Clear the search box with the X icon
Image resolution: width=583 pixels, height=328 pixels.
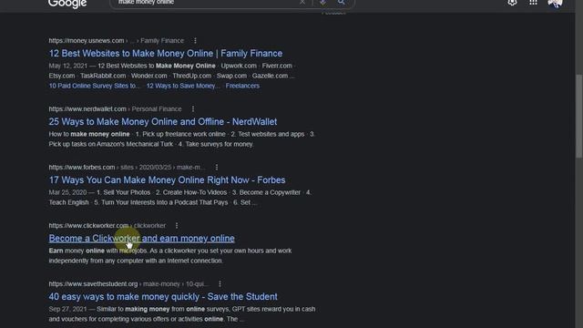coord(302,2)
